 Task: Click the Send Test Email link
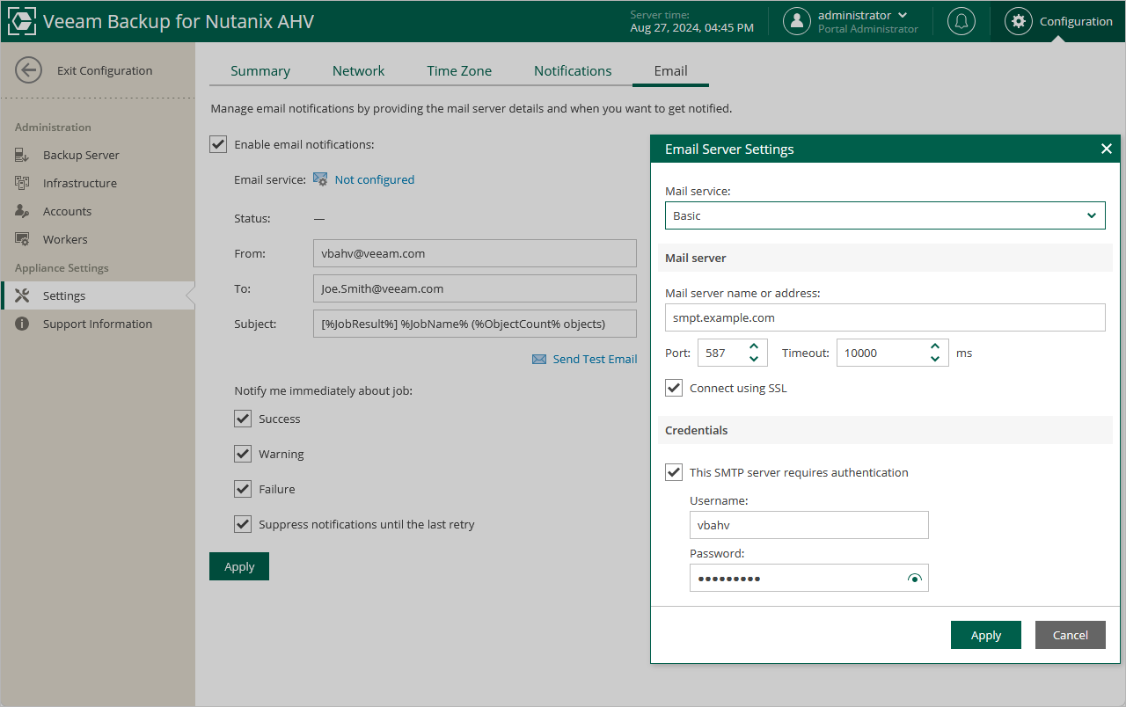click(595, 359)
